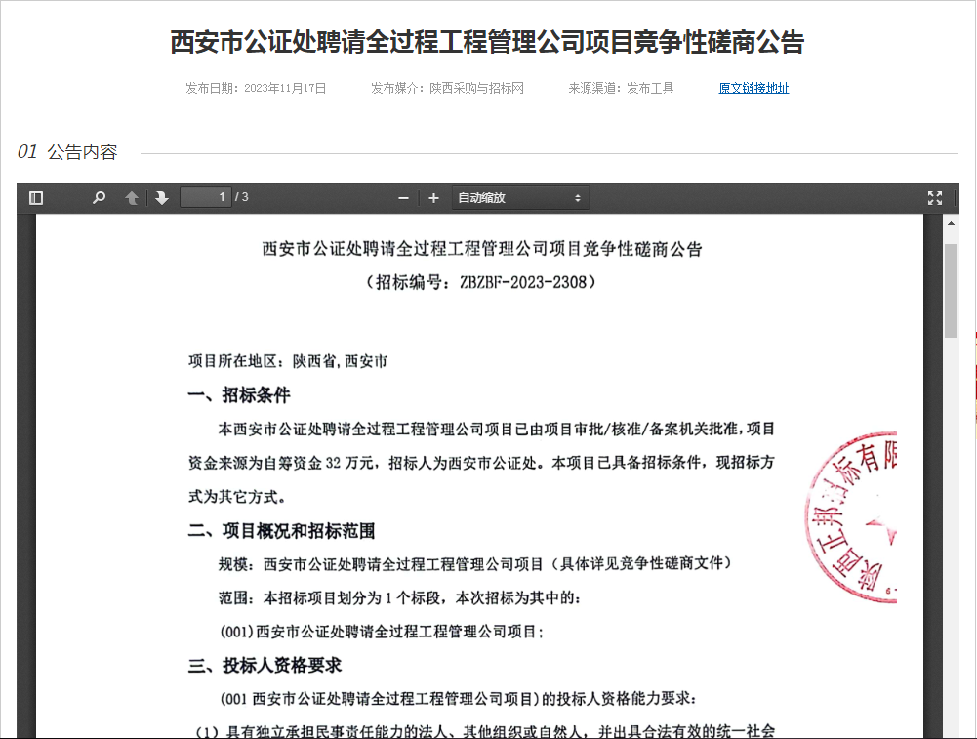Click the 招标编号 ZBZBF-2023-2308 line
Screen dimensions: 977x739
(481, 282)
